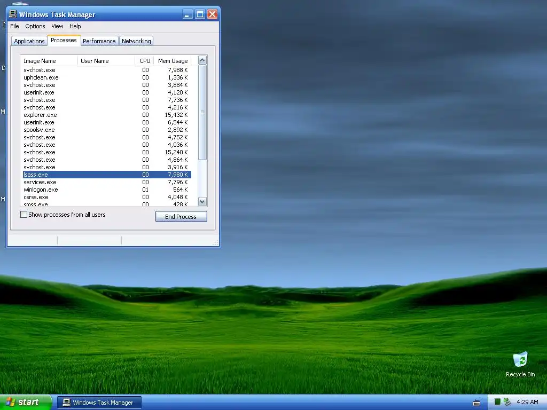
Task: Minimize the Task Manager window
Action: click(187, 14)
